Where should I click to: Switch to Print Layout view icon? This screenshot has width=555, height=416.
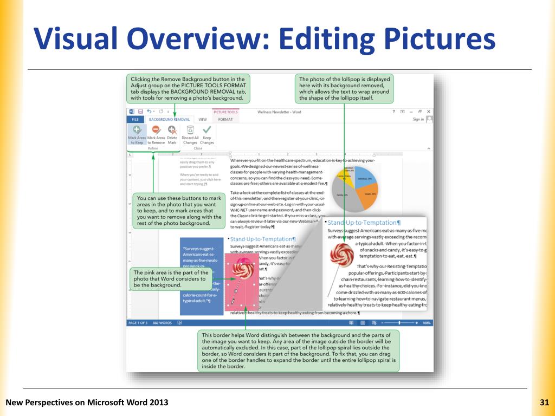click(x=363, y=323)
